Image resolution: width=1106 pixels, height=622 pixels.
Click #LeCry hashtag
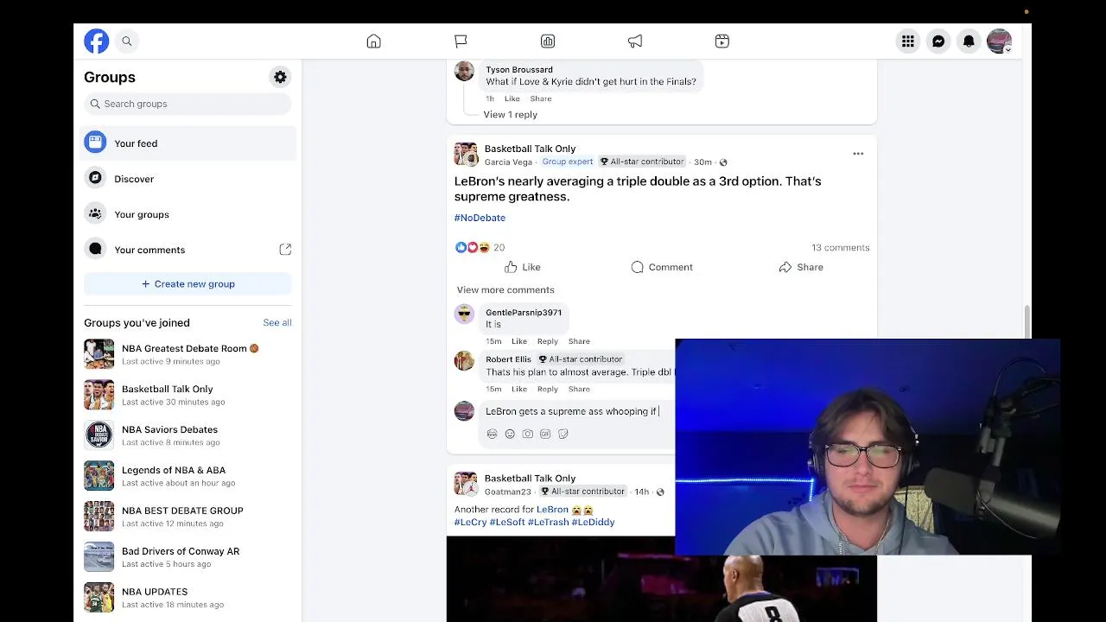click(470, 522)
